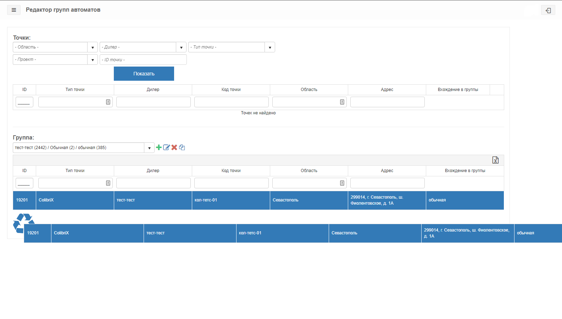
Task: Expand the Область filter dropdown
Action: [93, 47]
